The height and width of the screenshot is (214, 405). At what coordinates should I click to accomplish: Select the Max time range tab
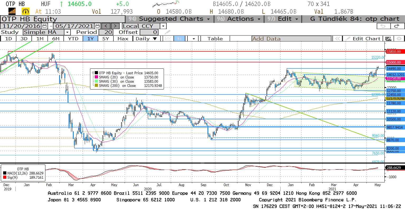(x=123, y=38)
